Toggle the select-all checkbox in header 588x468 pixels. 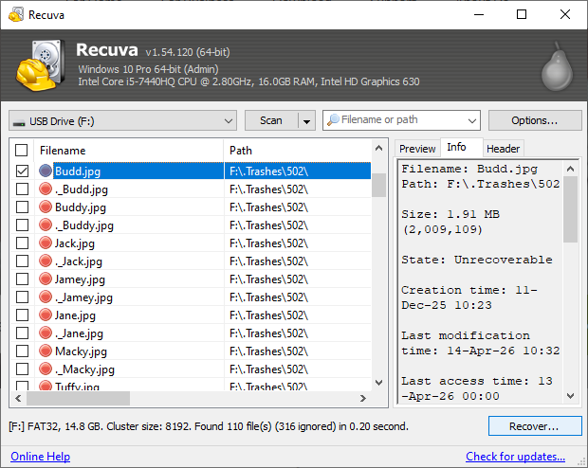[x=22, y=150]
